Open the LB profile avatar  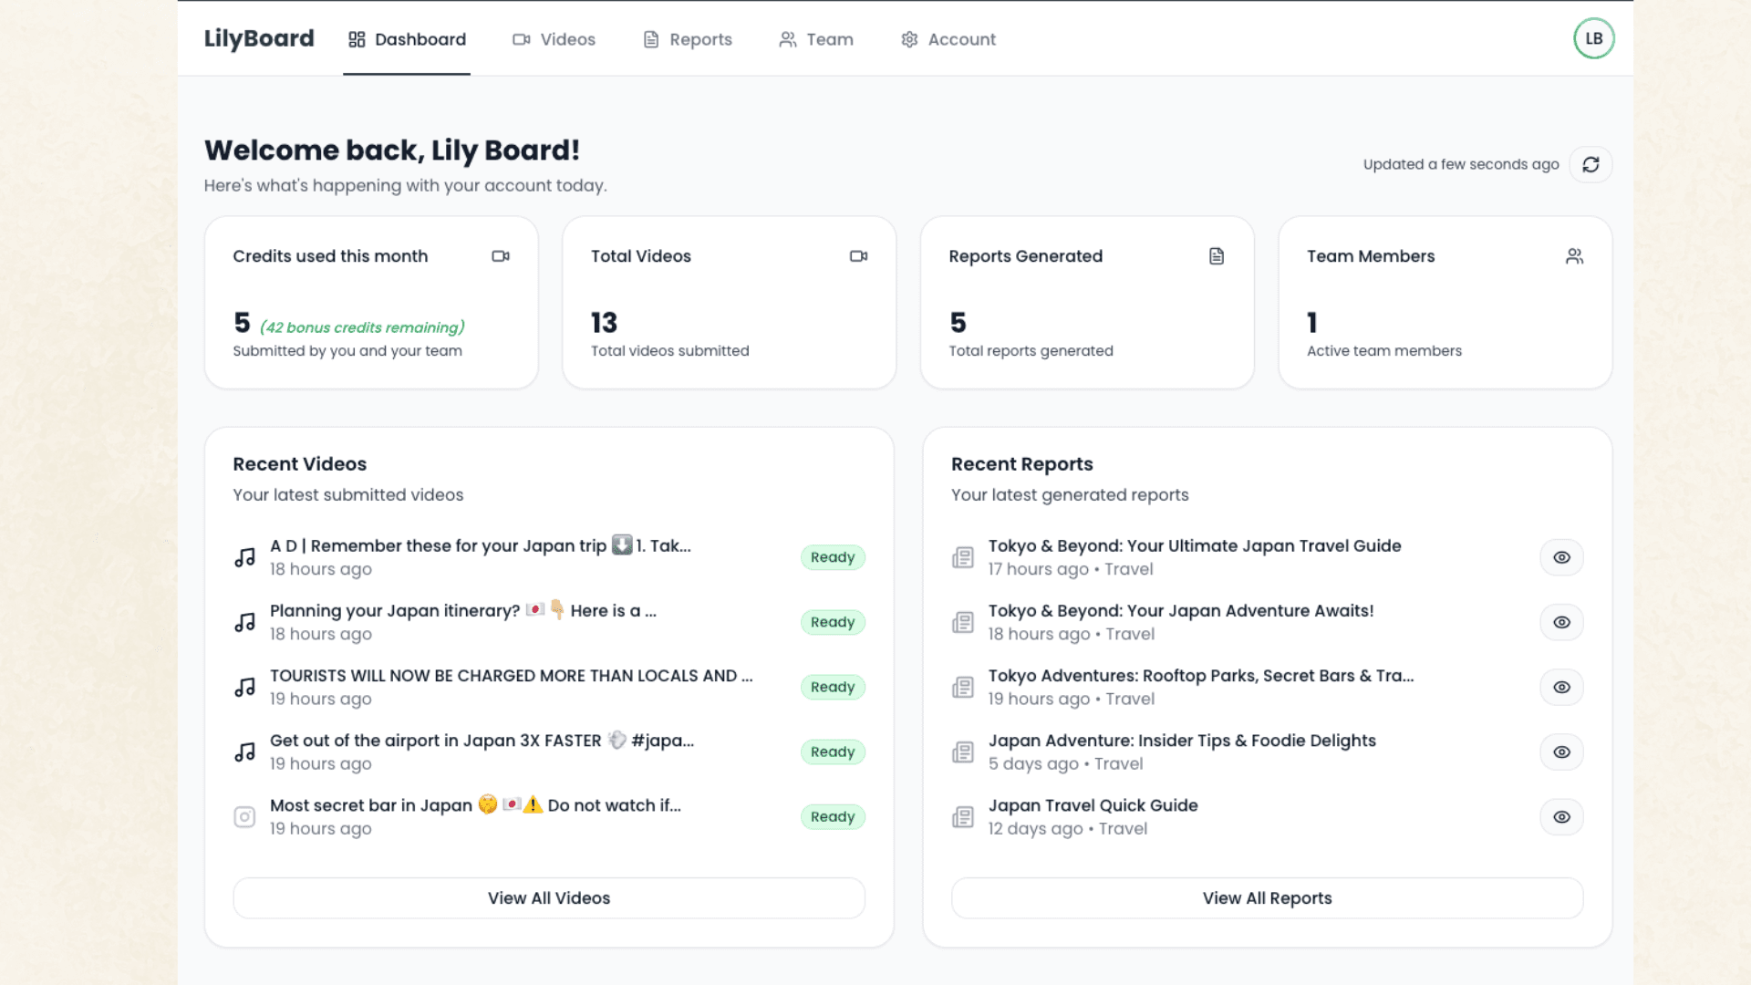[x=1593, y=38]
